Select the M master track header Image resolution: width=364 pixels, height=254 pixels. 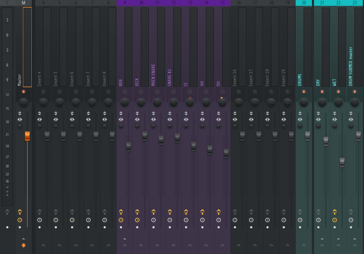pos(24,3)
